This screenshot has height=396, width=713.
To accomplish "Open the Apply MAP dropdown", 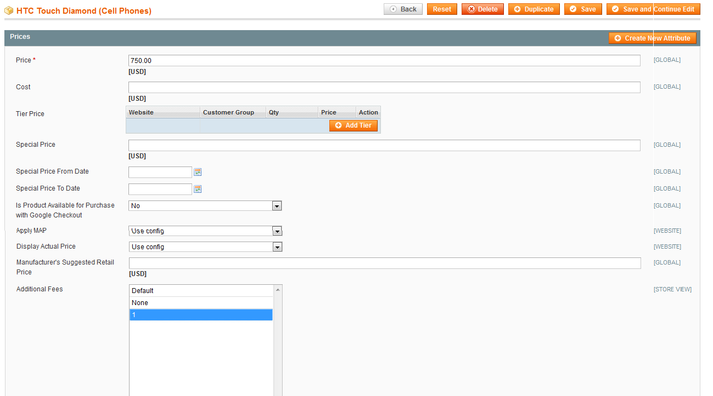I will click(205, 231).
